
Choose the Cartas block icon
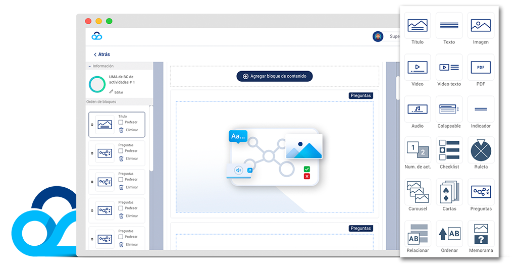(x=449, y=192)
